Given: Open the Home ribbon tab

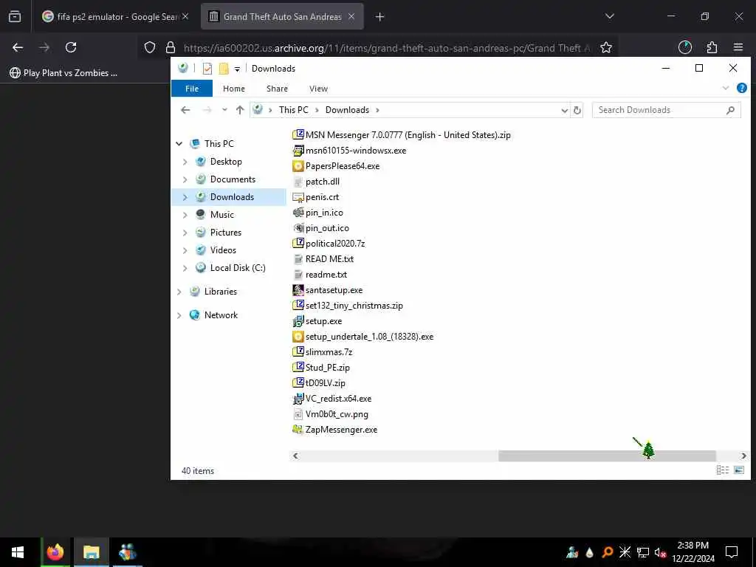Looking at the screenshot, I should (234, 89).
